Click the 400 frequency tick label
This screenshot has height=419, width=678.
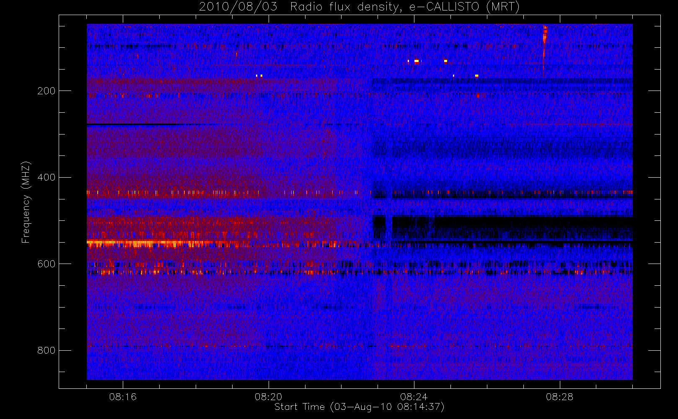point(46,177)
